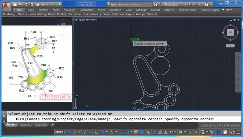Screen dimensions: 243x137
Task: Click the Hardware Acceleration status icon
Action: (x=225, y=132)
